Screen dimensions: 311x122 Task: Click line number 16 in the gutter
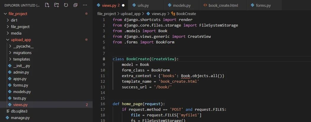pyautogui.click(x=103, y=104)
